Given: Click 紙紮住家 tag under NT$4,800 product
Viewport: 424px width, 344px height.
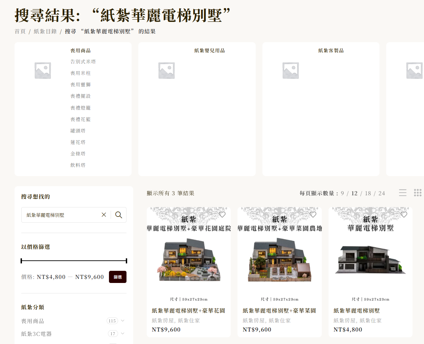Looking at the screenshot, I should tap(371, 320).
